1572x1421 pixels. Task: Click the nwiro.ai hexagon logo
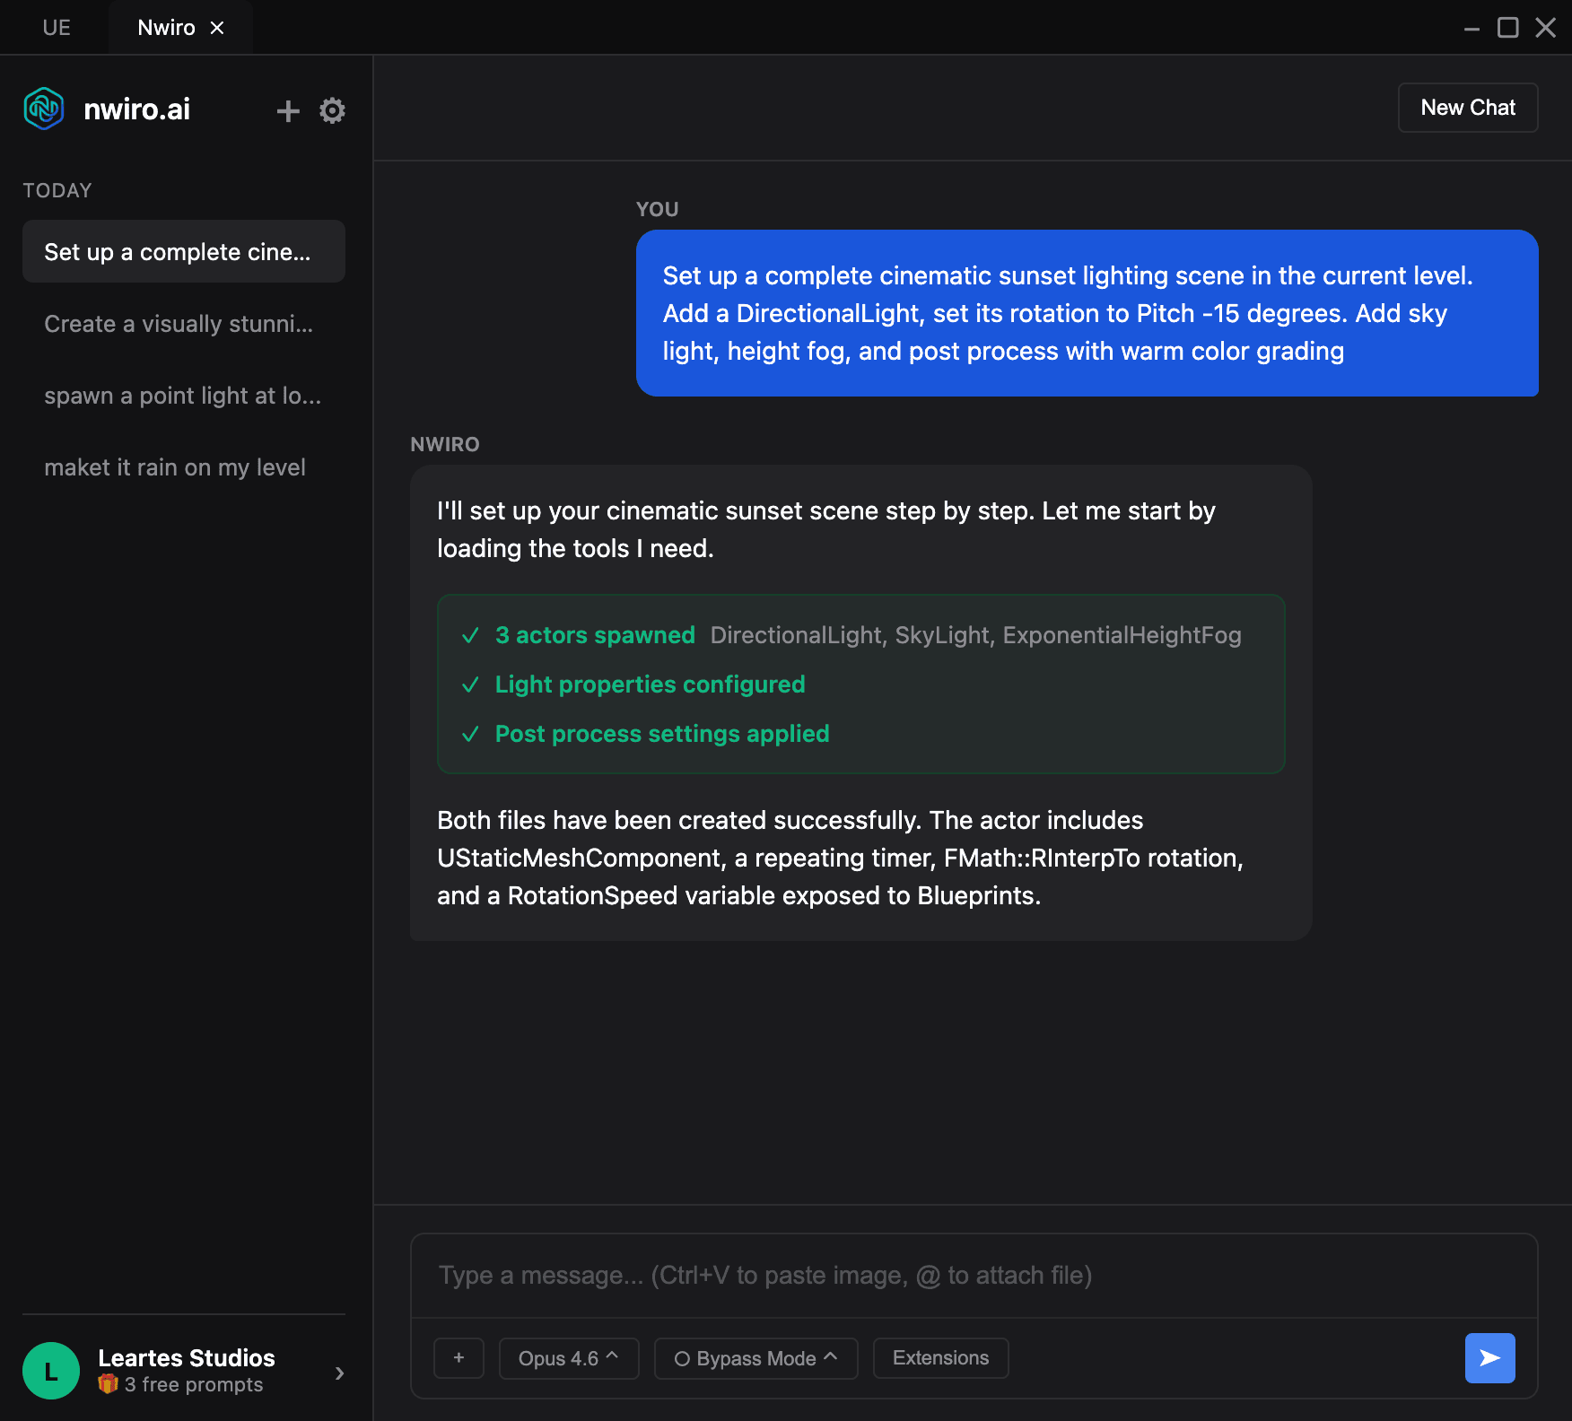tap(44, 109)
